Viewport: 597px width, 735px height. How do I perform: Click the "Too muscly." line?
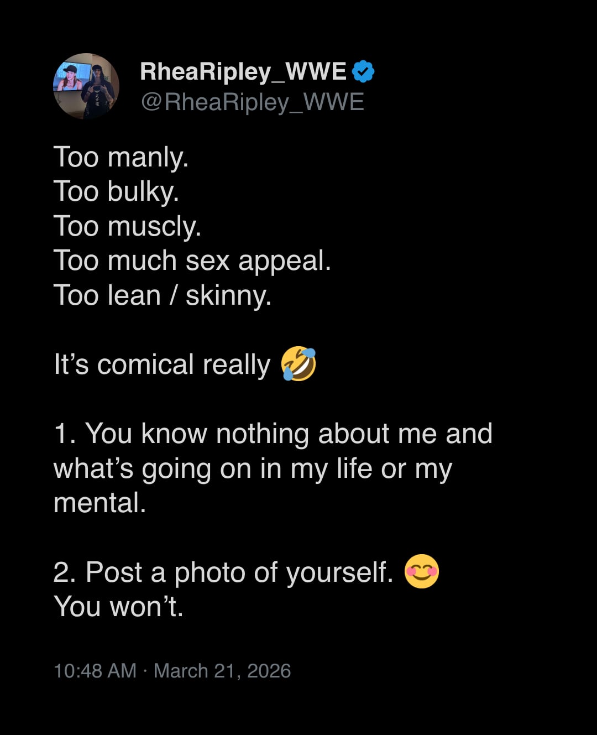pyautogui.click(x=127, y=226)
